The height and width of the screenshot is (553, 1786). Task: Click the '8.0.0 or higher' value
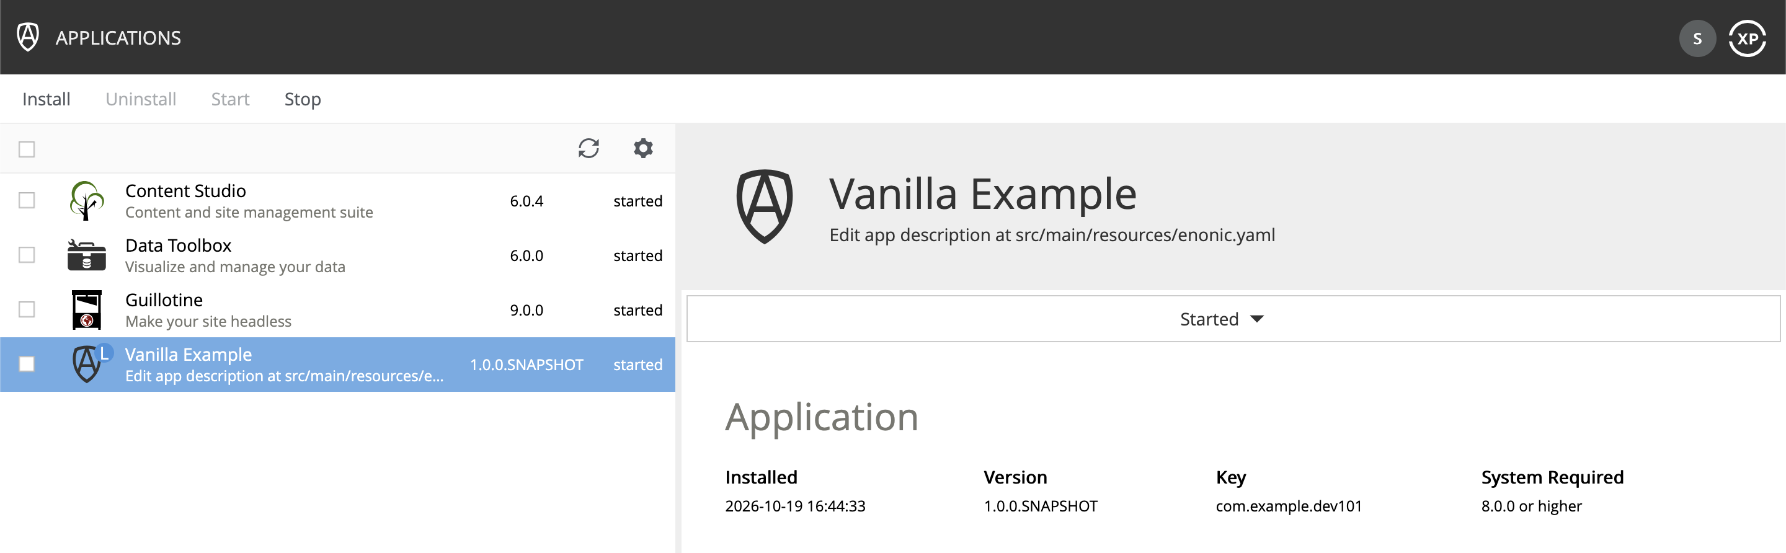tap(1531, 506)
